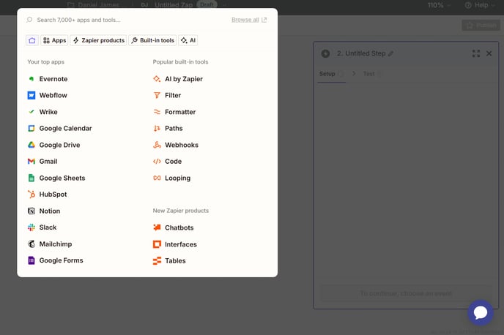504x335 pixels.
Task: Click the Webhooks icon
Action: 157,145
